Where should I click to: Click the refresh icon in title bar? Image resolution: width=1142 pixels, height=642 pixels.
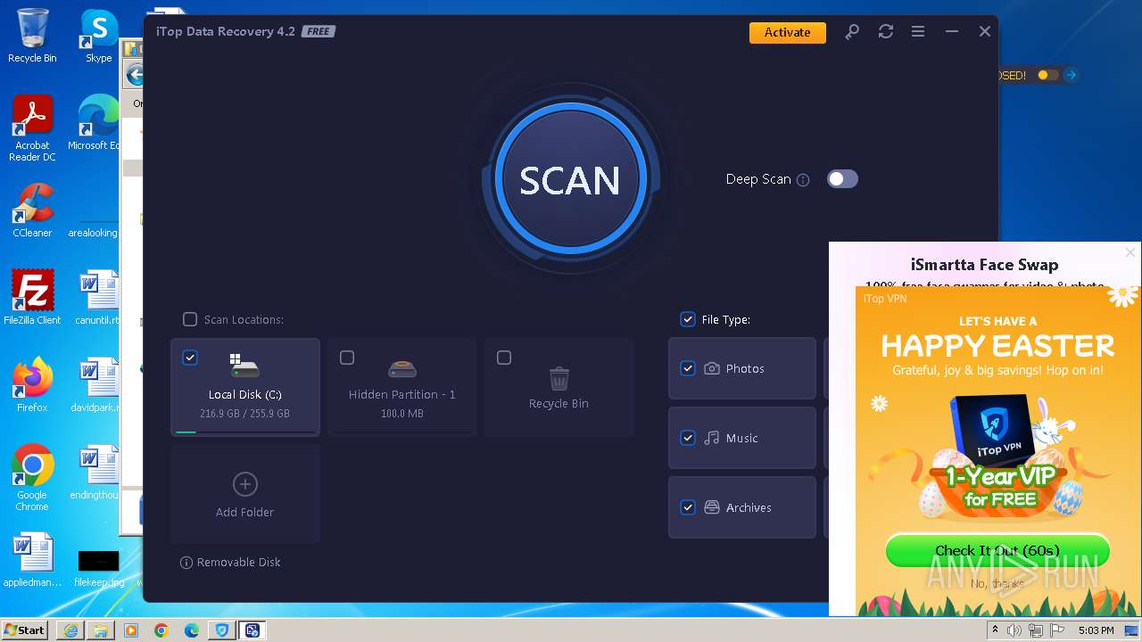pyautogui.click(x=885, y=32)
